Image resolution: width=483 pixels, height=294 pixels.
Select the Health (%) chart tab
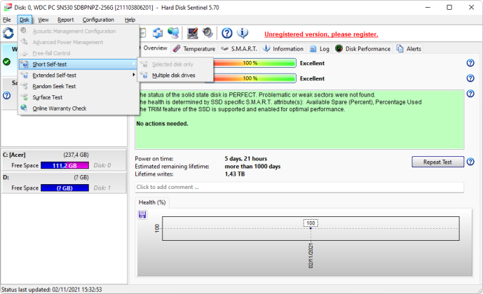point(152,202)
